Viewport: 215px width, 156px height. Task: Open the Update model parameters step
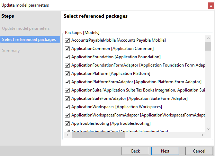pyautogui.click(x=26, y=28)
